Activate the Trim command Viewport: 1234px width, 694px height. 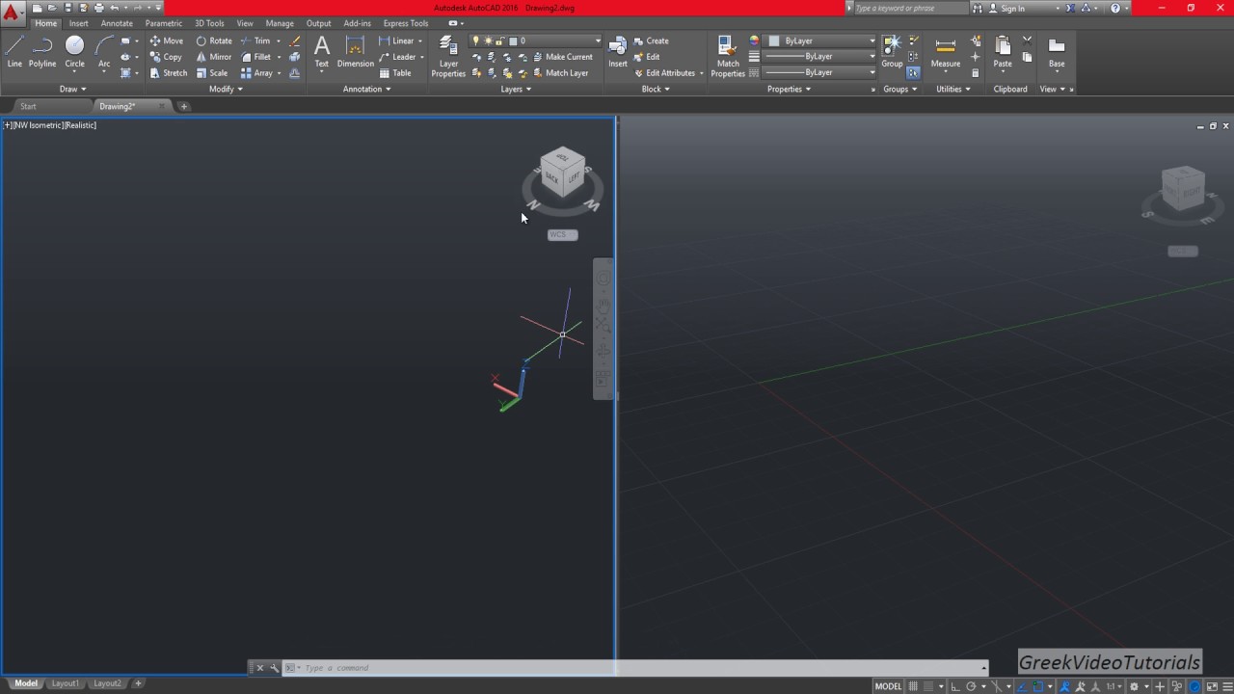click(x=255, y=40)
